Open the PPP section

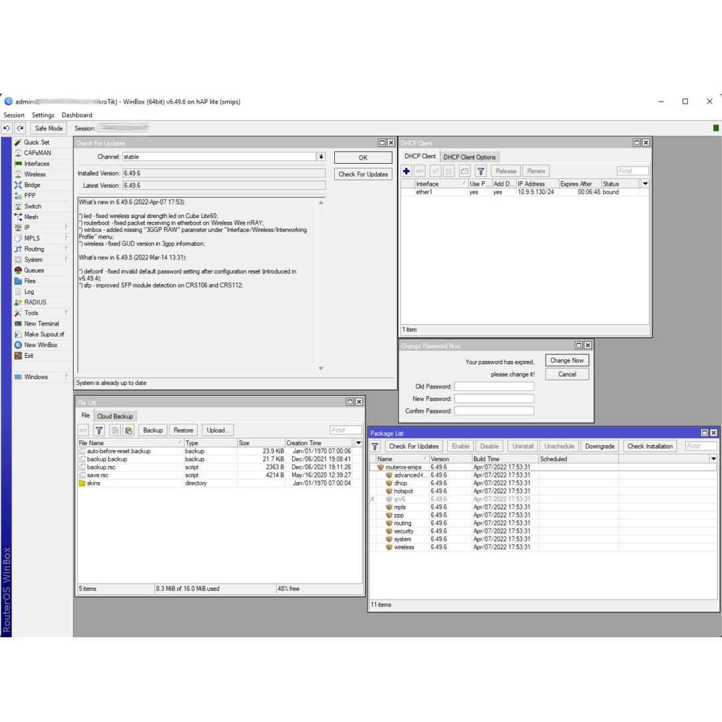pyautogui.click(x=29, y=195)
